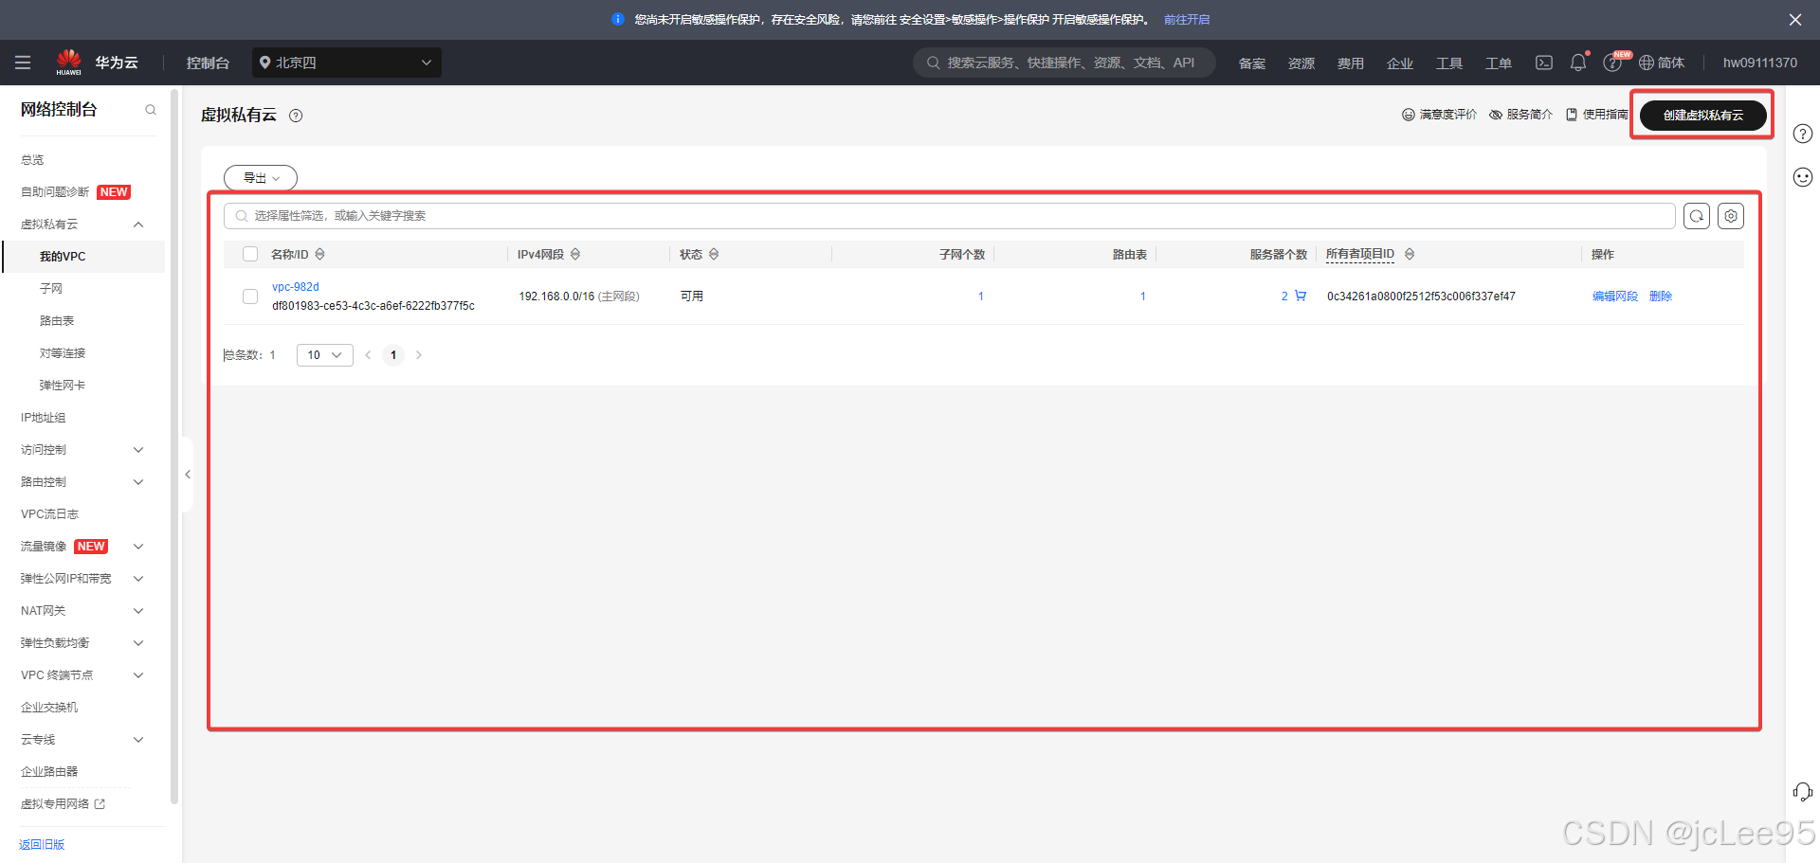Screen dimensions: 1820x863
Task: Close the security warning banner
Action: pyautogui.click(x=1795, y=19)
